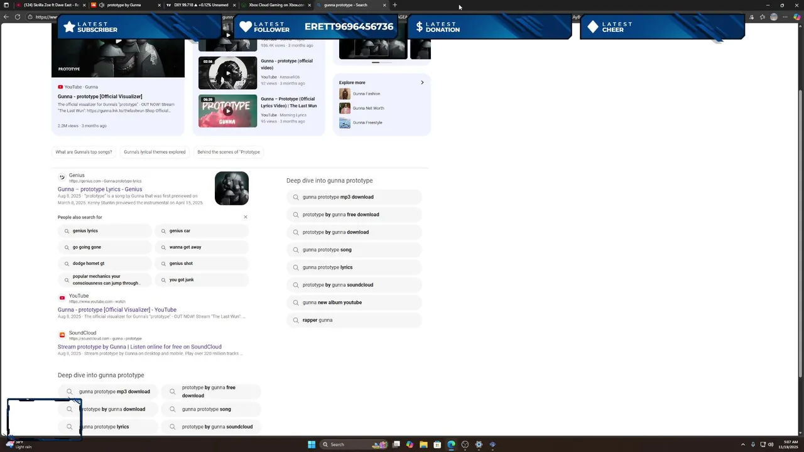The height and width of the screenshot is (452, 804).
Task: Open the microphone tray icon
Action: (753, 444)
